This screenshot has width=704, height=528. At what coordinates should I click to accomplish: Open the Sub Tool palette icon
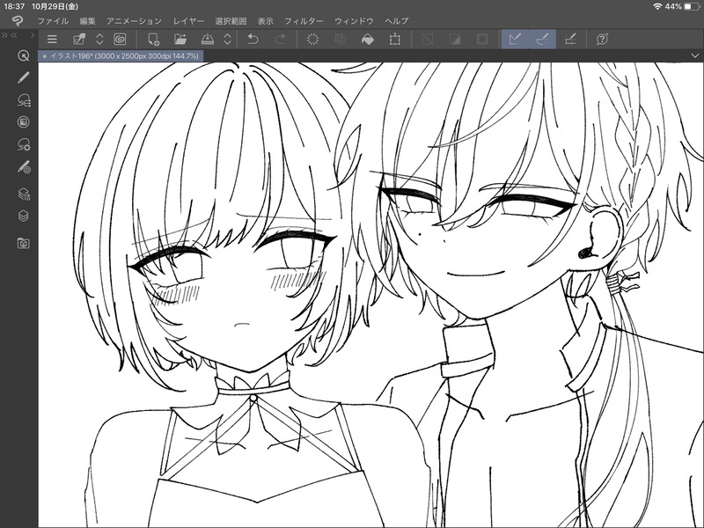click(24, 100)
